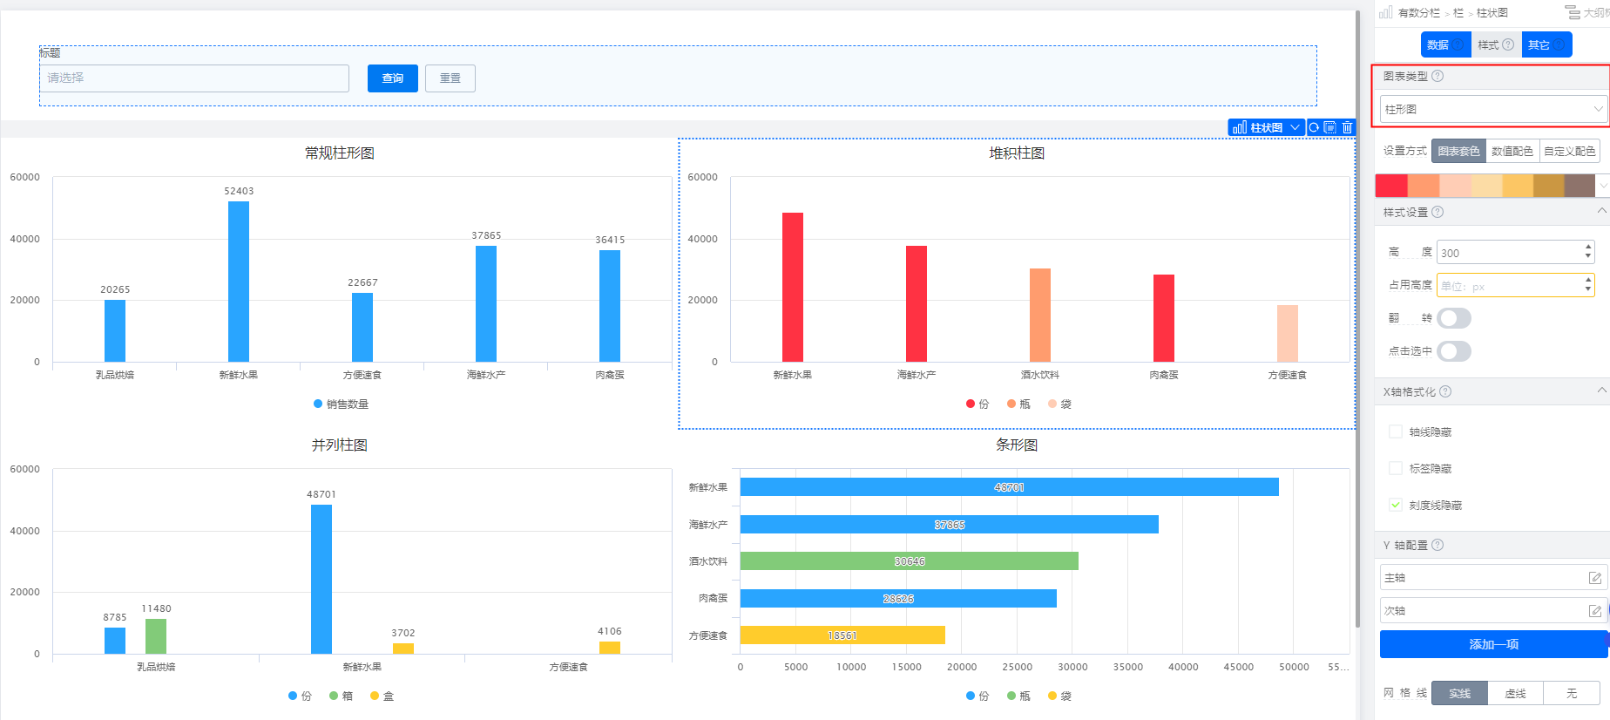Screen dimensions: 1610x720
Task: Click the edit icon for 次轴
Action: pos(1594,611)
